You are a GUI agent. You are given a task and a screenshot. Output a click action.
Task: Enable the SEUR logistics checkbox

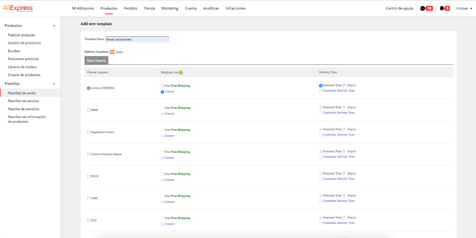(88, 176)
